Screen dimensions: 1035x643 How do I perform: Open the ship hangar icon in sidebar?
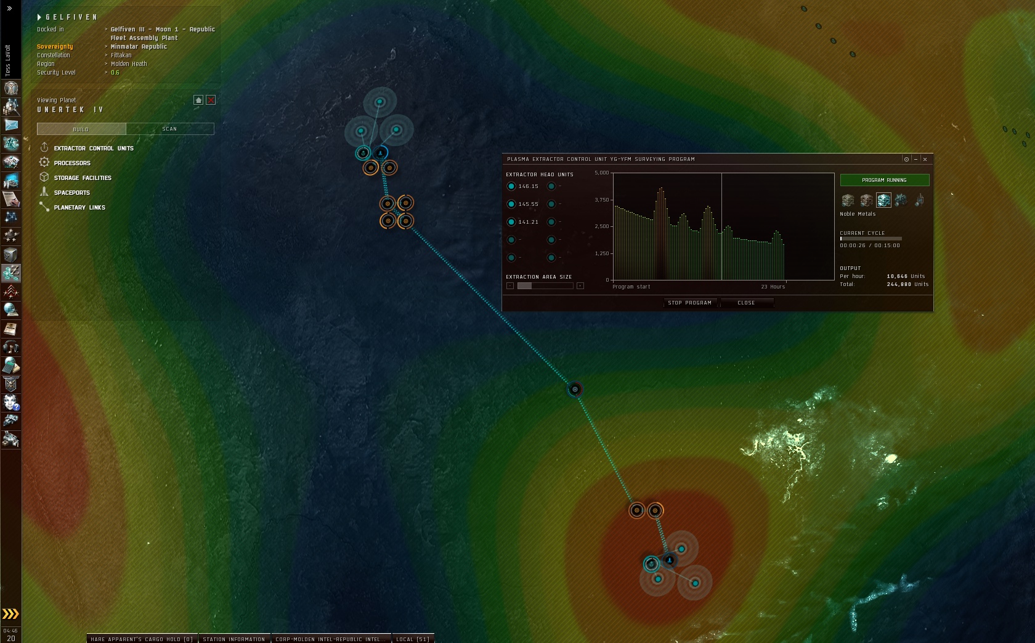[10, 421]
